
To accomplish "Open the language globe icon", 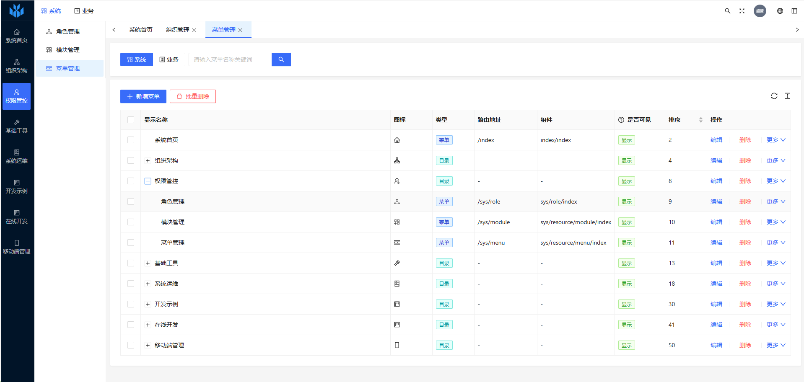I will click(x=780, y=11).
